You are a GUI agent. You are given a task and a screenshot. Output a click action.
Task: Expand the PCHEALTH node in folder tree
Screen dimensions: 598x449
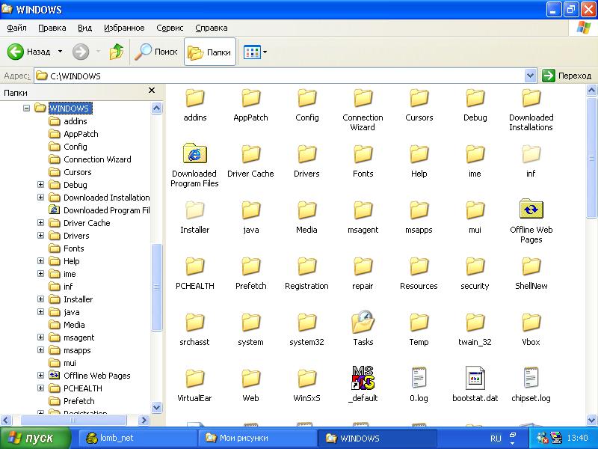pos(40,388)
